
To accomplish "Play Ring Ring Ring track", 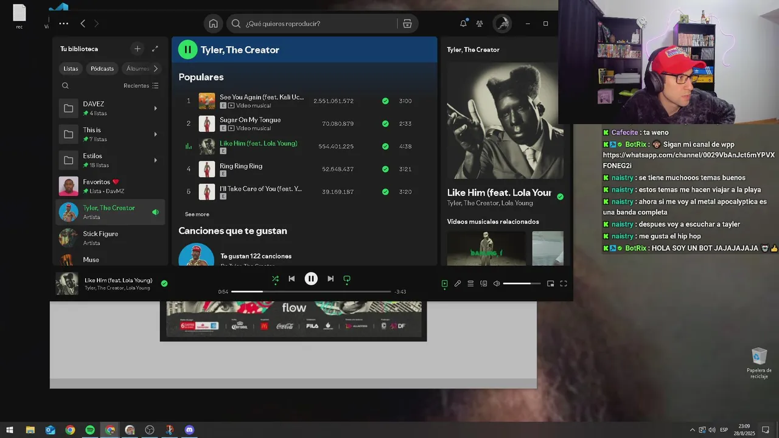I will pyautogui.click(x=304, y=169).
